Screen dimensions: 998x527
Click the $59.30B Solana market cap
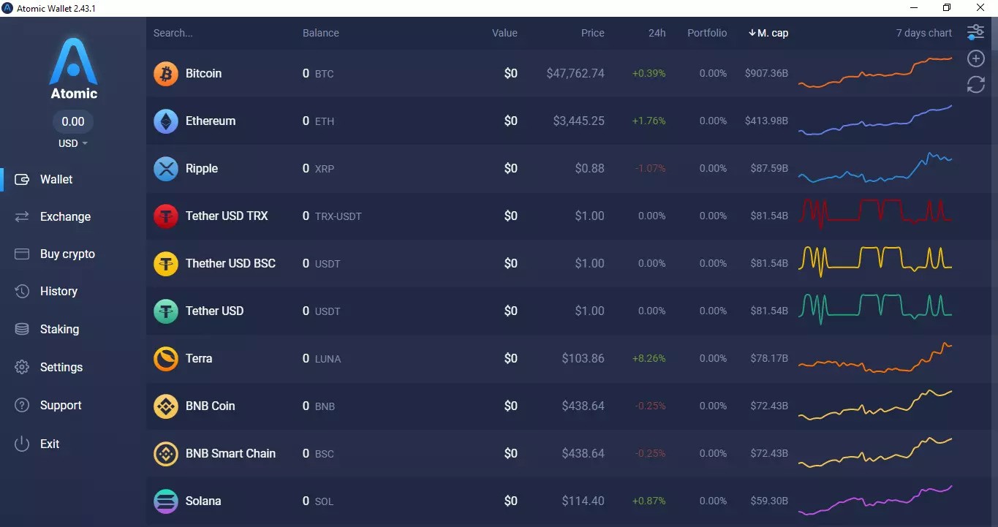[769, 501]
